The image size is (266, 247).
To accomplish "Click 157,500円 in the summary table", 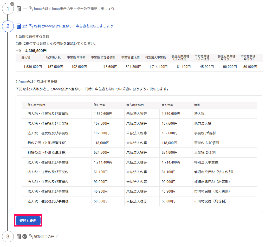I will (55, 67).
